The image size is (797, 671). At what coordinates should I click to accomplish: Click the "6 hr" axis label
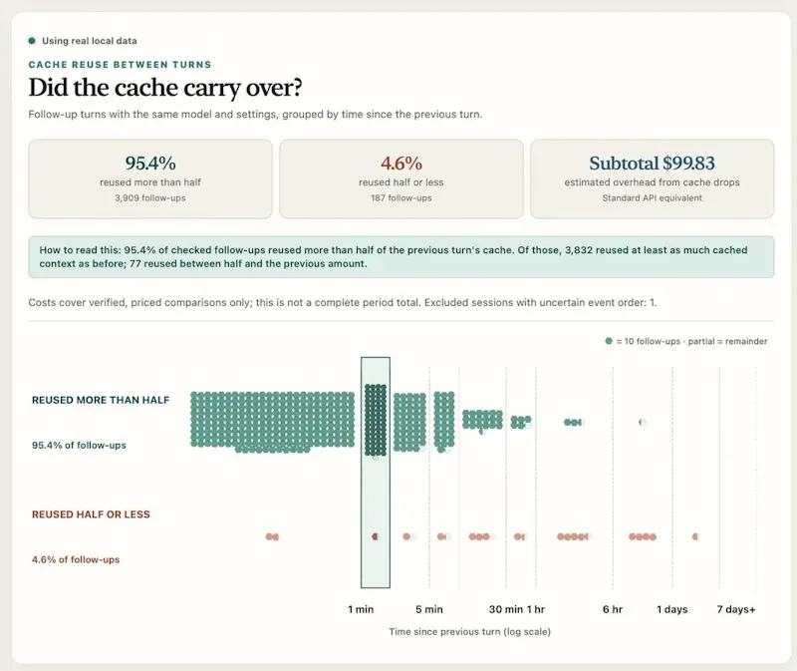click(613, 609)
